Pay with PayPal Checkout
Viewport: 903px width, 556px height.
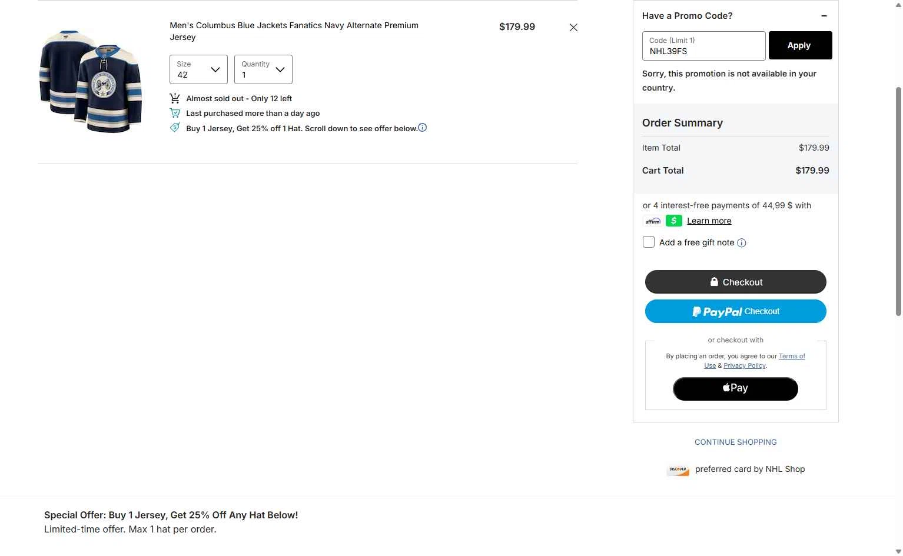click(735, 311)
